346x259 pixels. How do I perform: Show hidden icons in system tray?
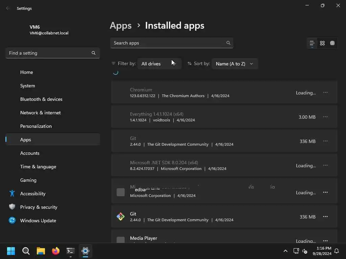(286, 251)
